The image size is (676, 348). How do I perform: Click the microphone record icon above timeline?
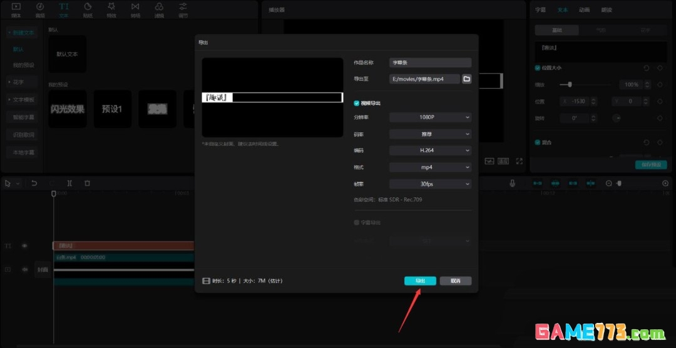pyautogui.click(x=513, y=183)
